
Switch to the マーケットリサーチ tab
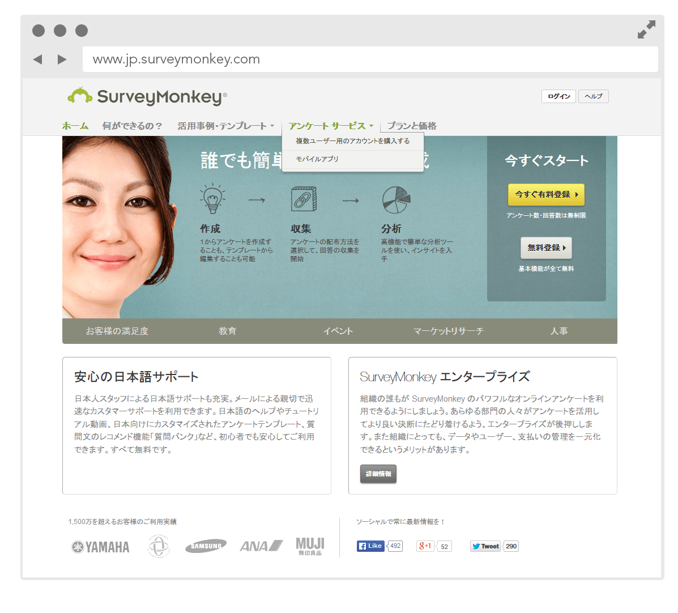[448, 331]
